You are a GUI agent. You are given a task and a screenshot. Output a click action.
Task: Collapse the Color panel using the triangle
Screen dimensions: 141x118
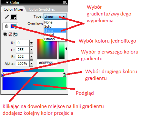[7, 3]
